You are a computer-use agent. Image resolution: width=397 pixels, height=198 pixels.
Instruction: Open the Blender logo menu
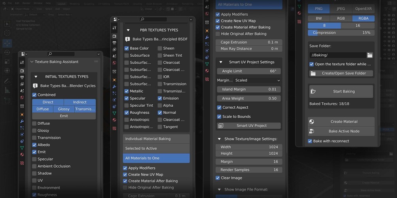(4, 3)
